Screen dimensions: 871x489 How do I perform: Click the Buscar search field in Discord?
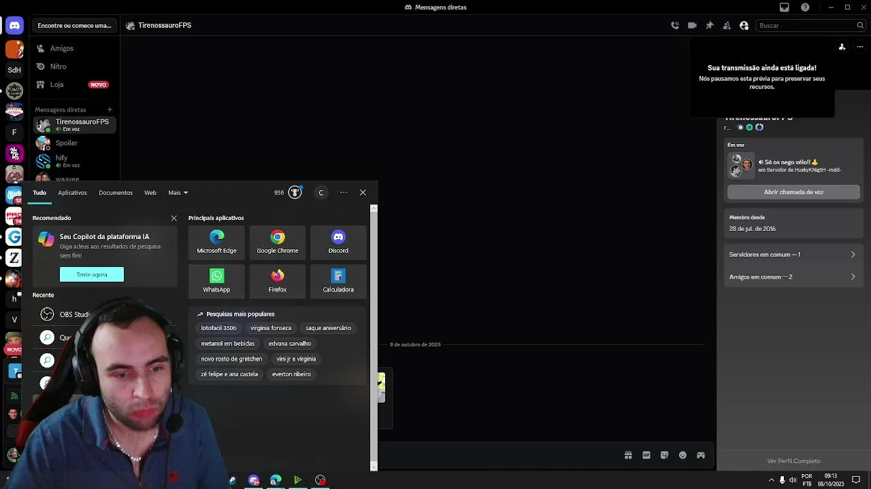pos(810,25)
